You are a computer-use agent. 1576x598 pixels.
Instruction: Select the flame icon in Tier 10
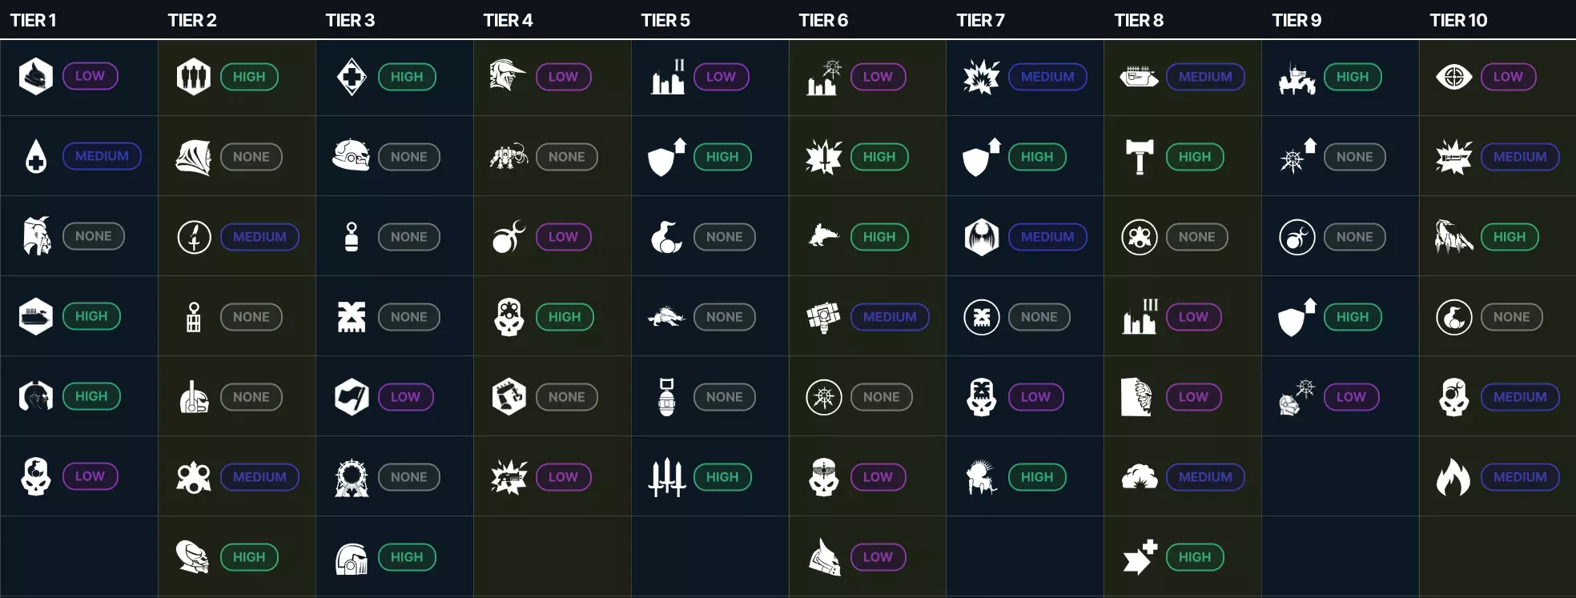click(1454, 477)
